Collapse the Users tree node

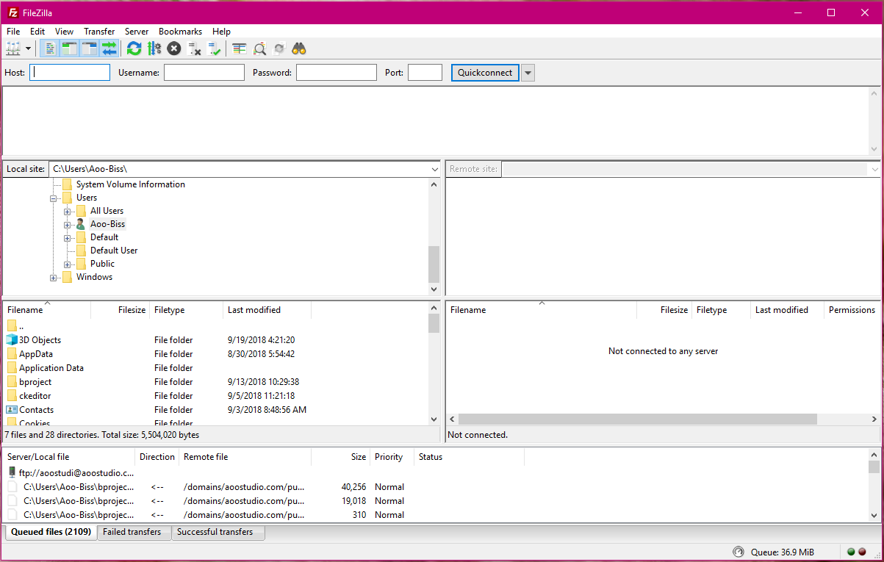click(x=54, y=198)
